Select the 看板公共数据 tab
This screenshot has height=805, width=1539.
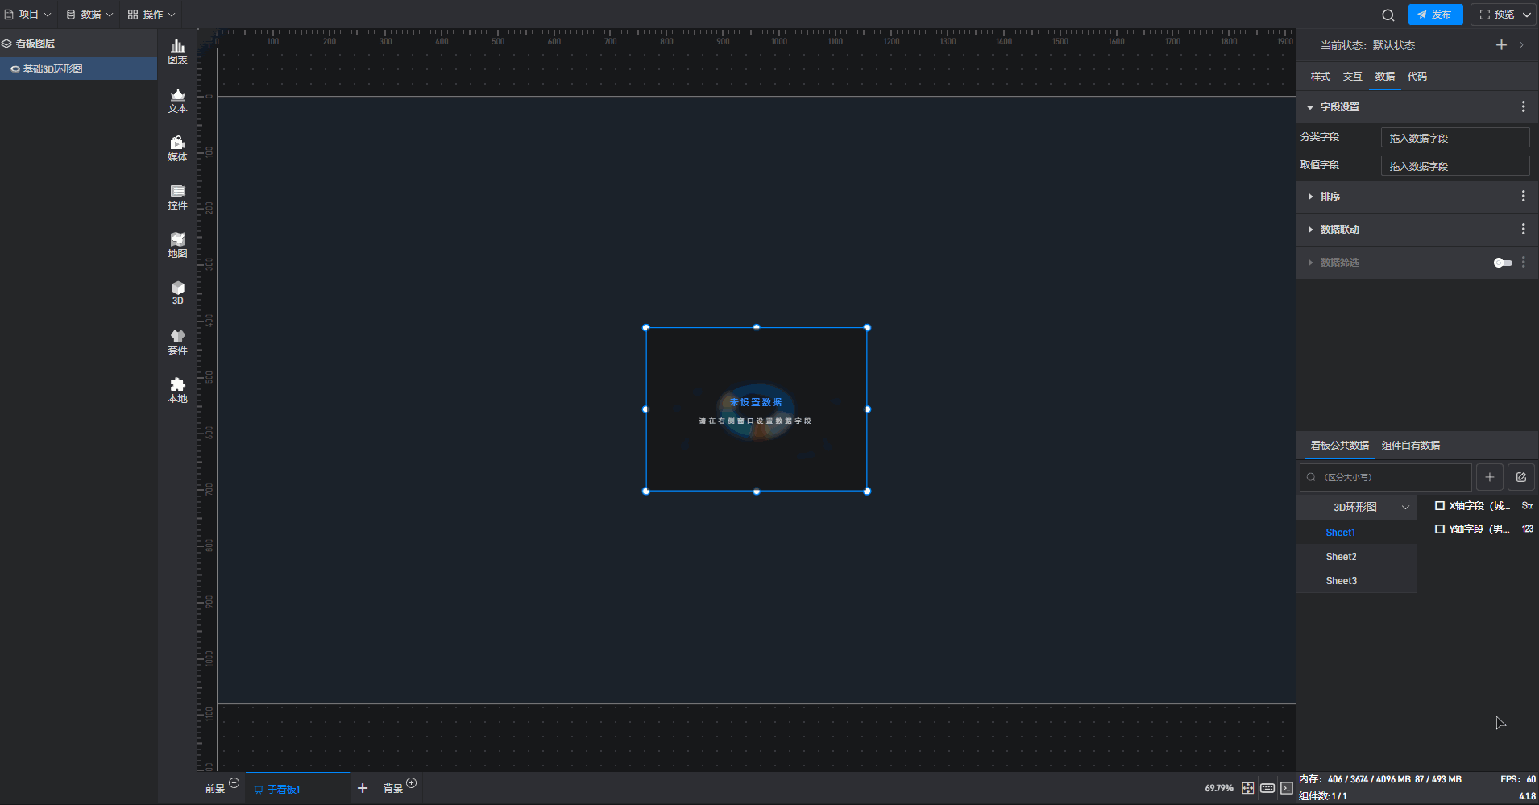click(x=1340, y=446)
